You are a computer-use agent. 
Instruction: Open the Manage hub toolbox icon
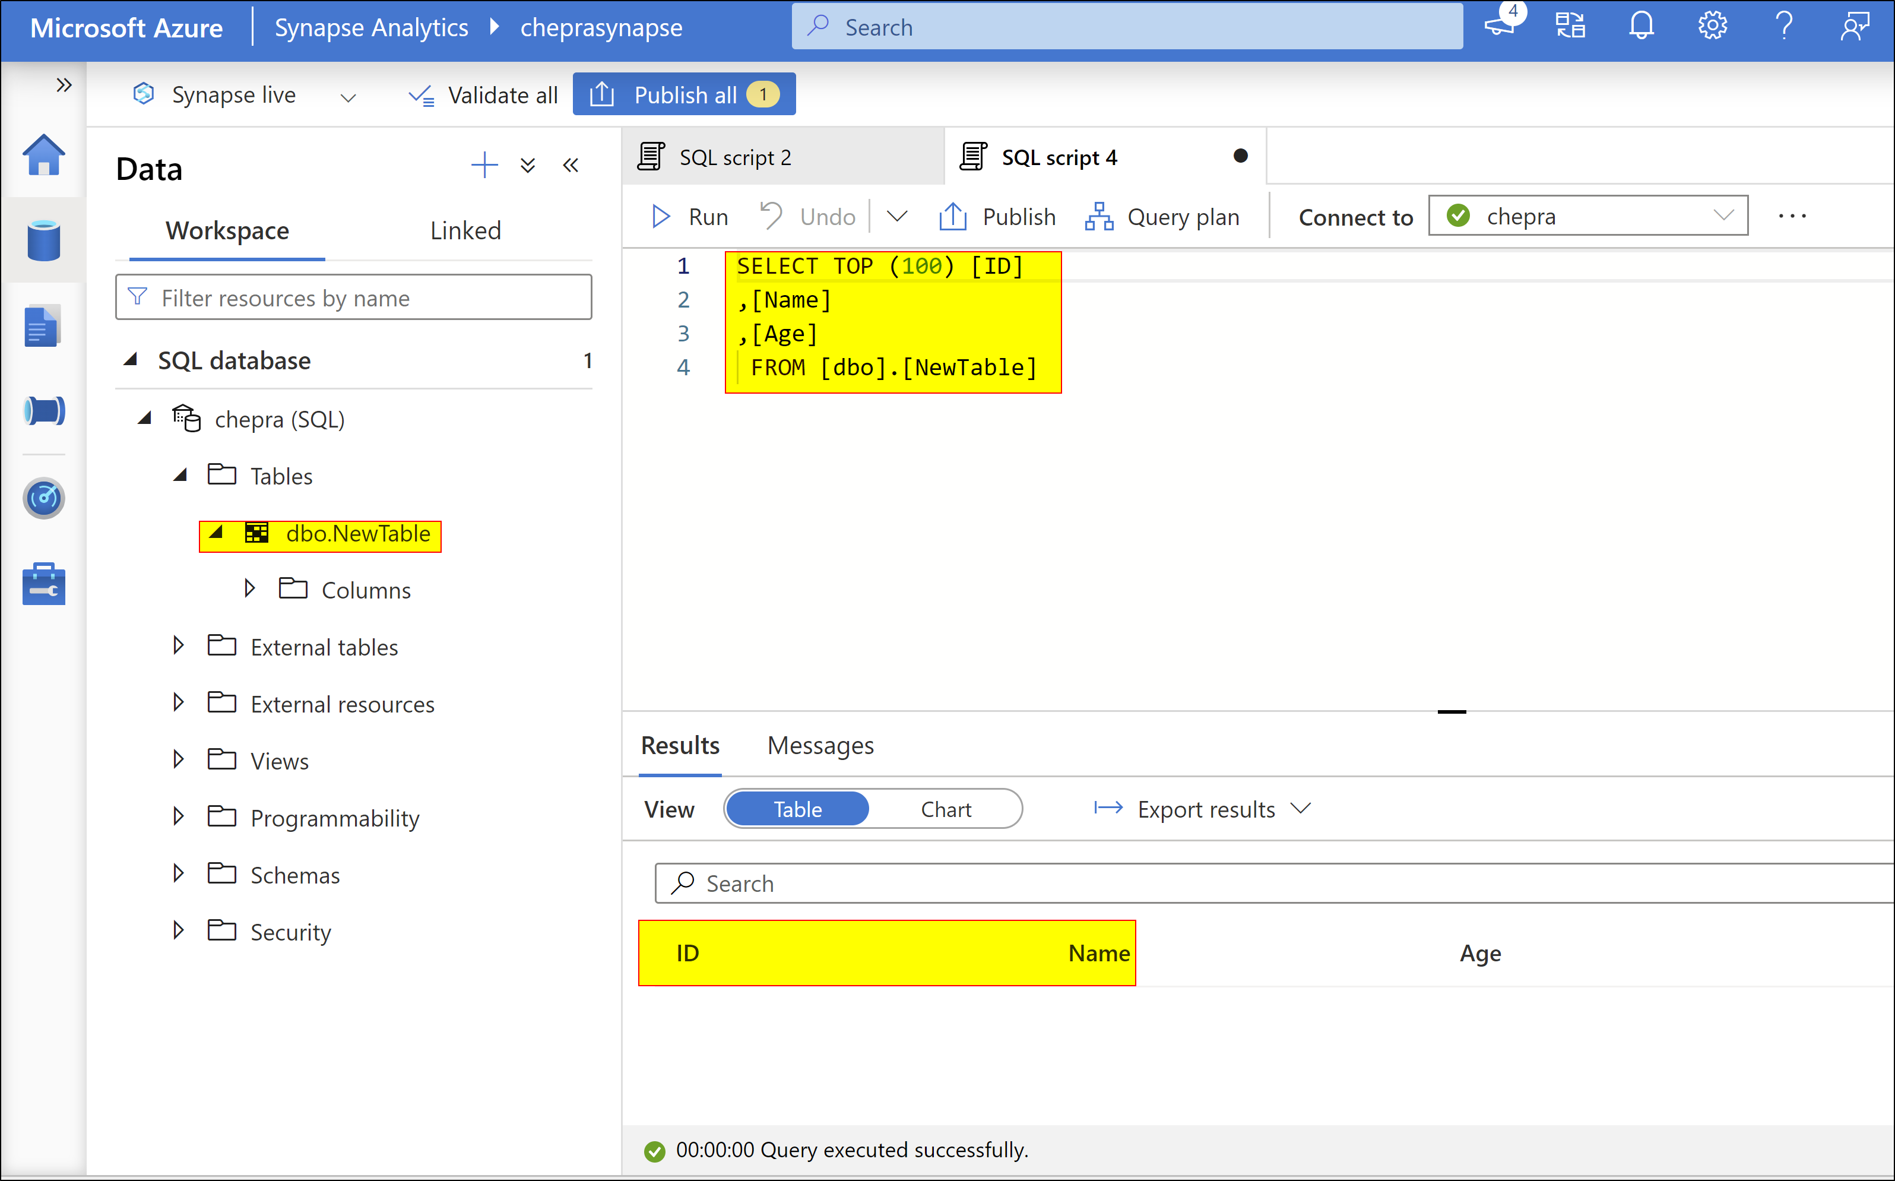coord(44,584)
